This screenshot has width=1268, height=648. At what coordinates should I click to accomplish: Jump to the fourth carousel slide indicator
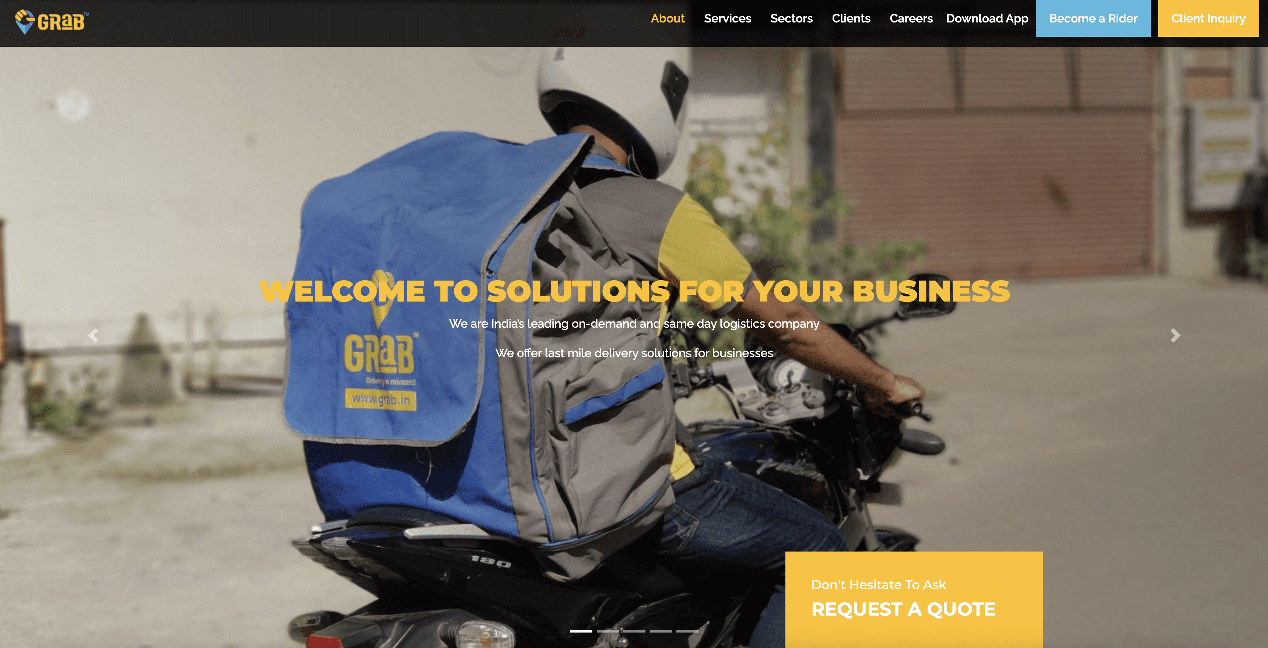661,631
